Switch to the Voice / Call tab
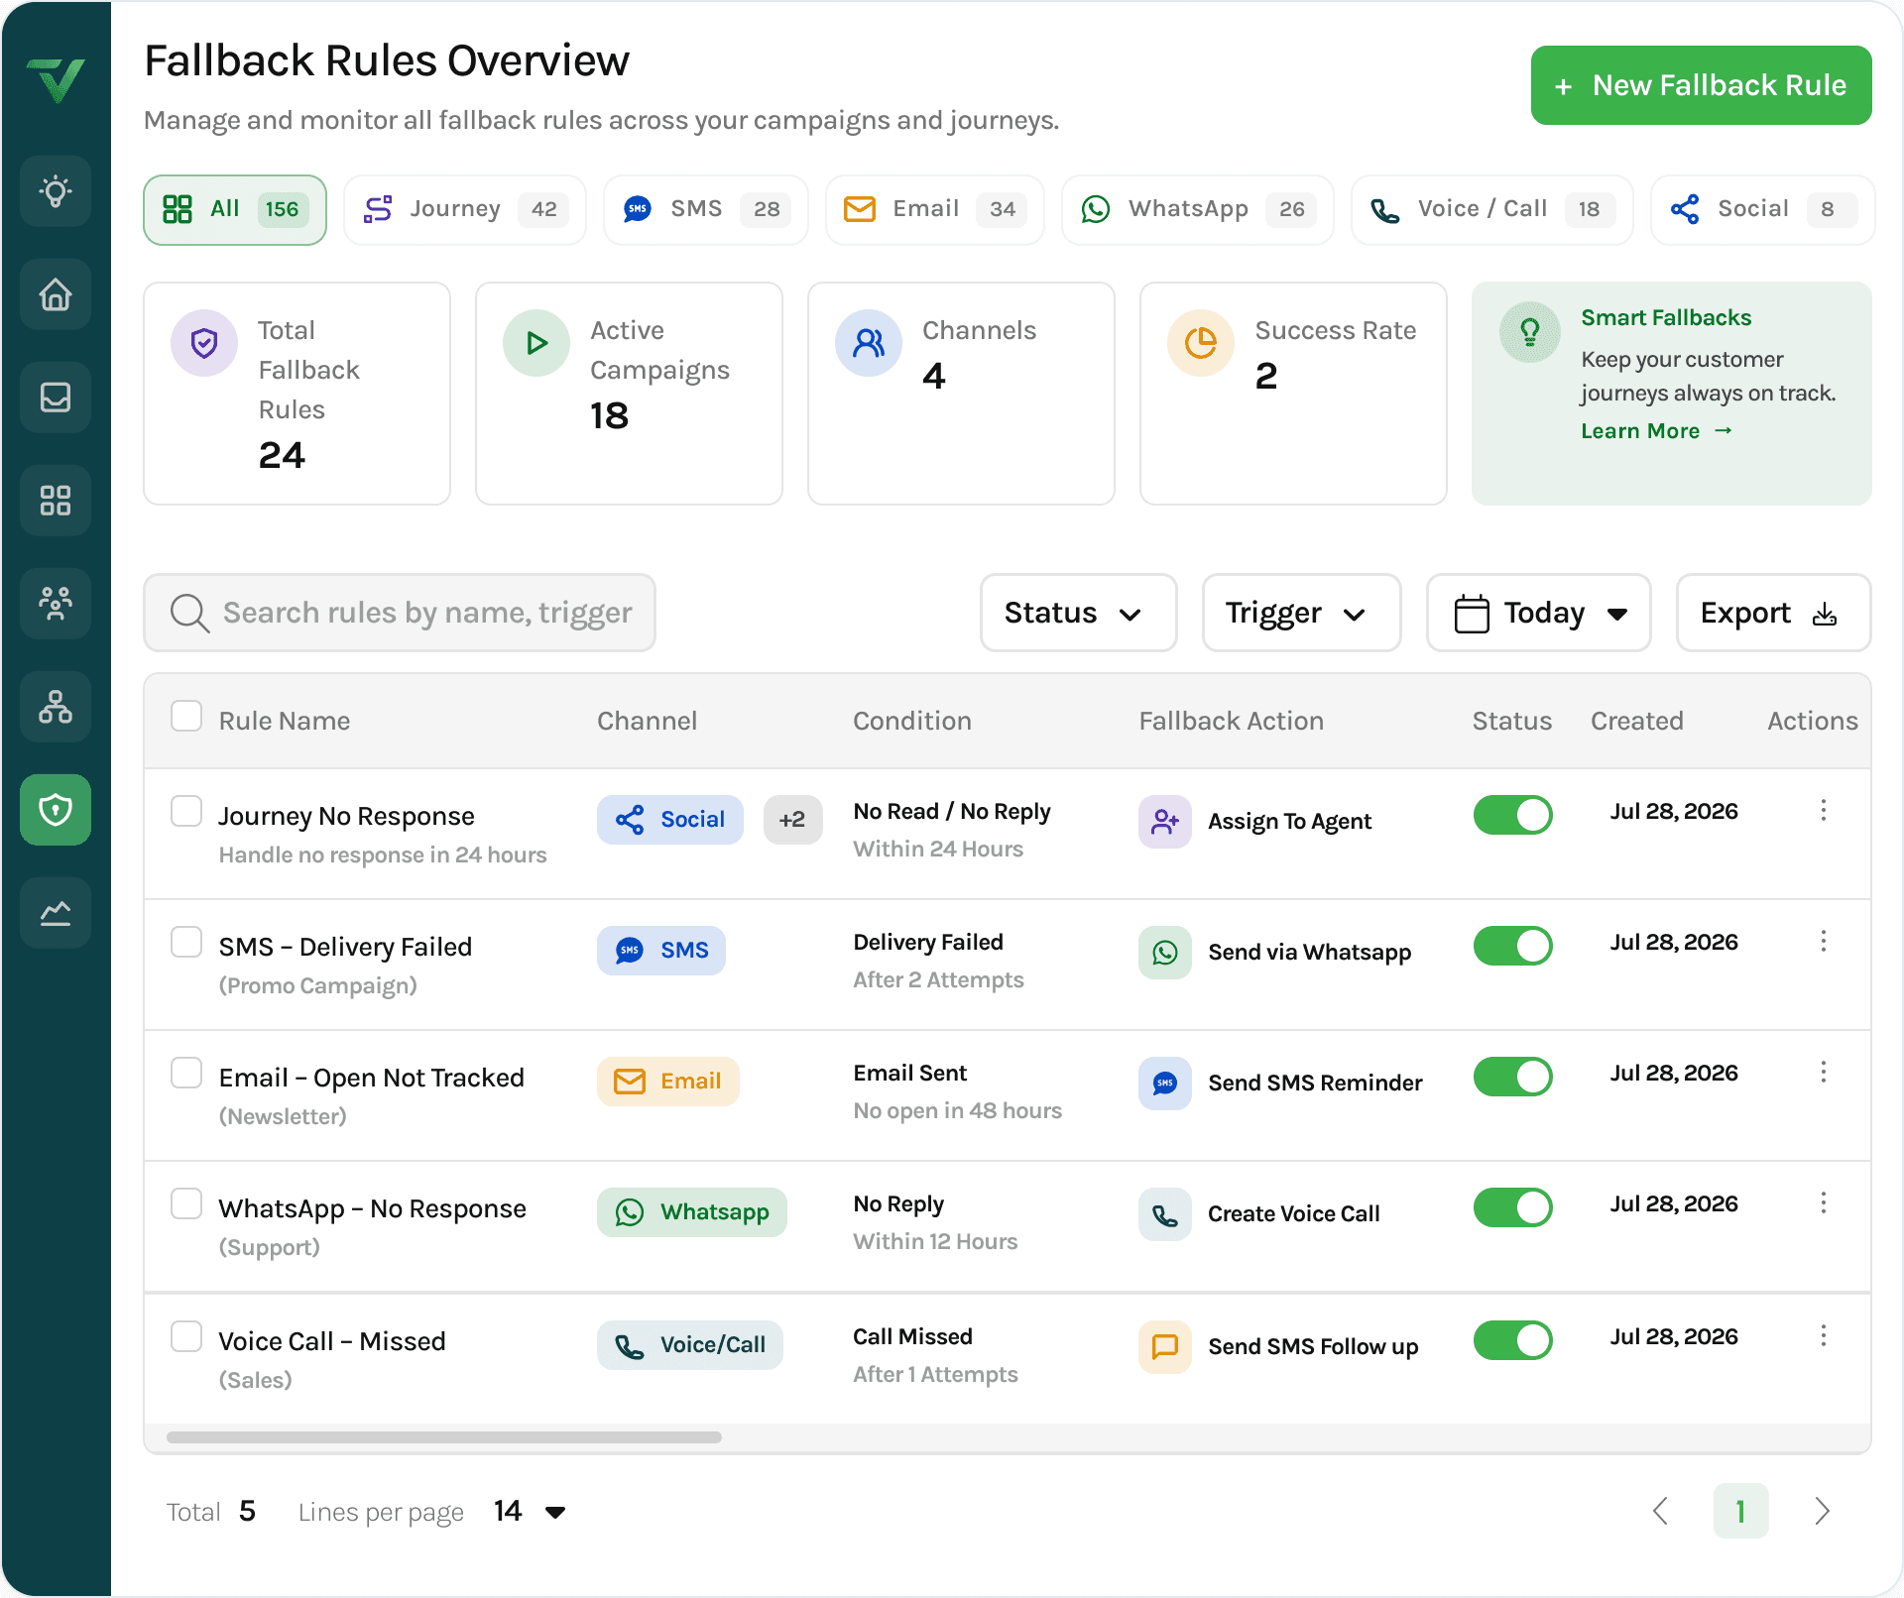1904x1598 pixels. click(x=1491, y=209)
